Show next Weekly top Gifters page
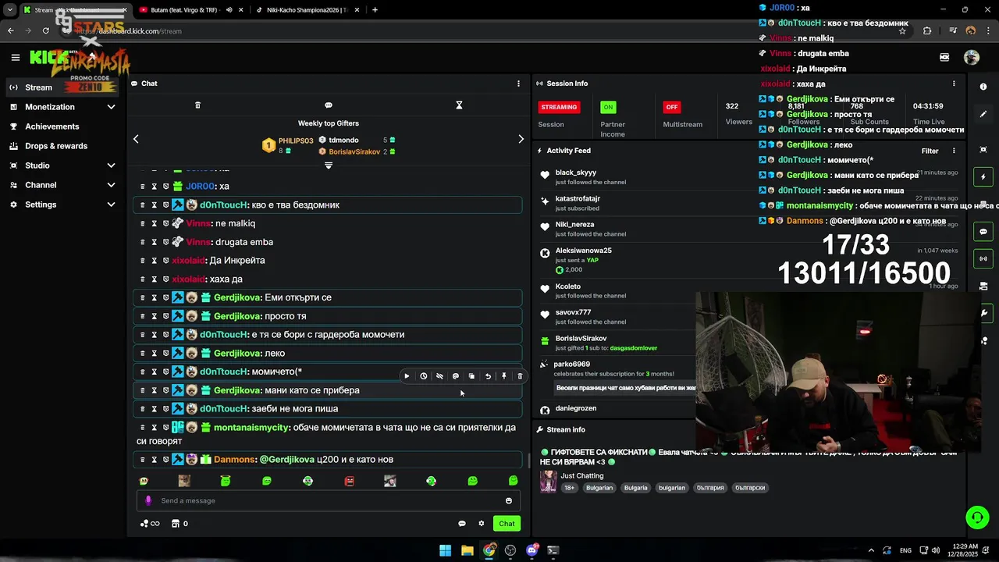999x562 pixels. point(521,139)
